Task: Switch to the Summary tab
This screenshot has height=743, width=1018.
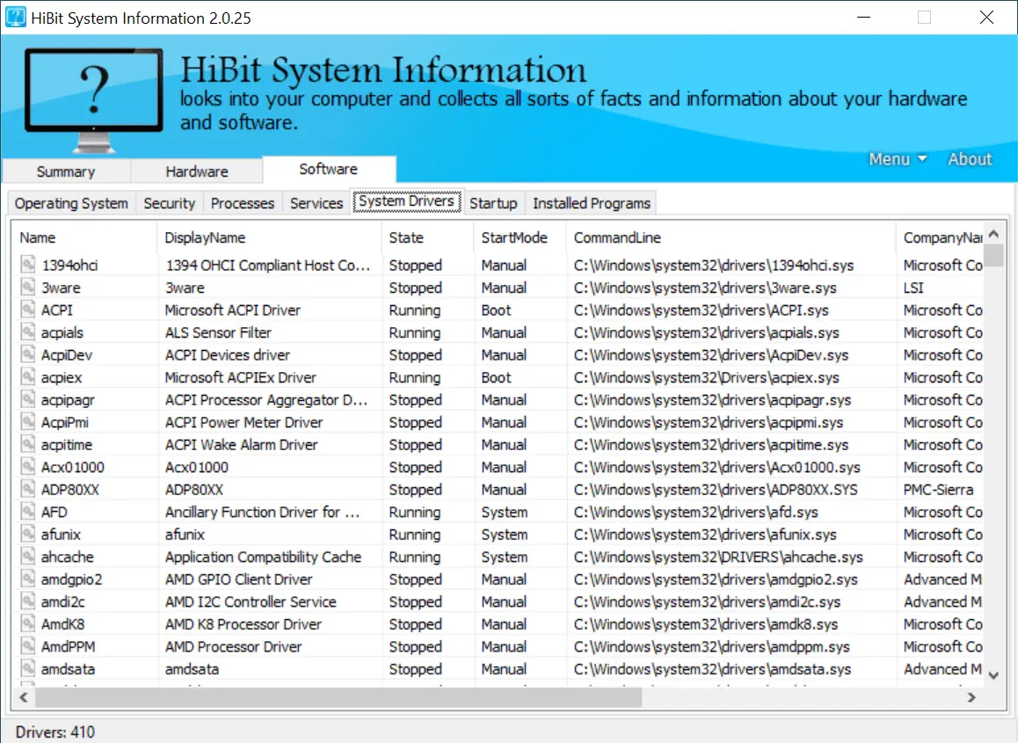Action: click(66, 171)
